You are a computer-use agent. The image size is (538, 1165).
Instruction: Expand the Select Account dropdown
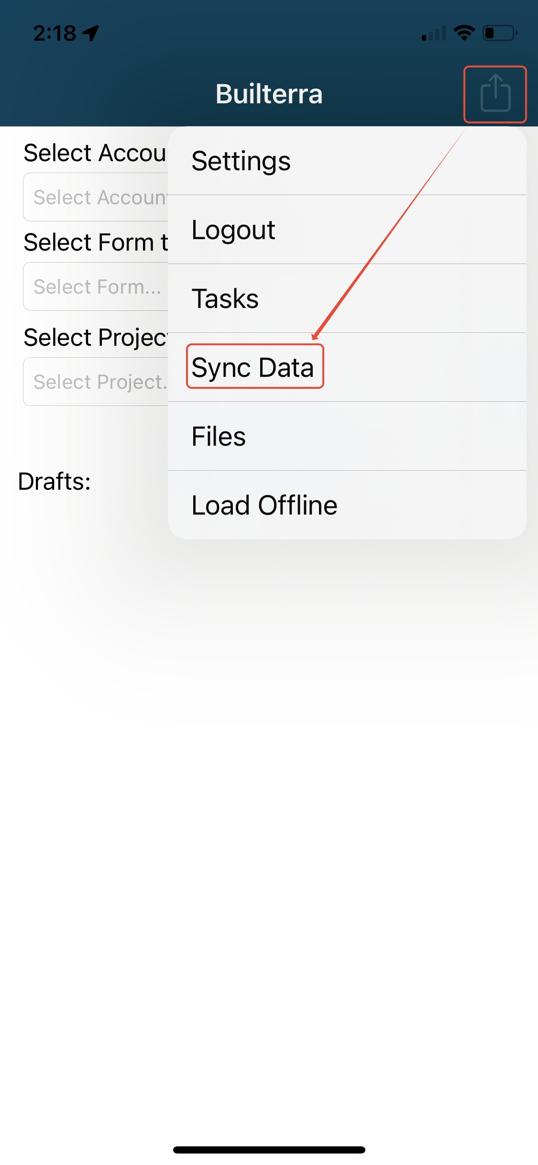coord(96,197)
